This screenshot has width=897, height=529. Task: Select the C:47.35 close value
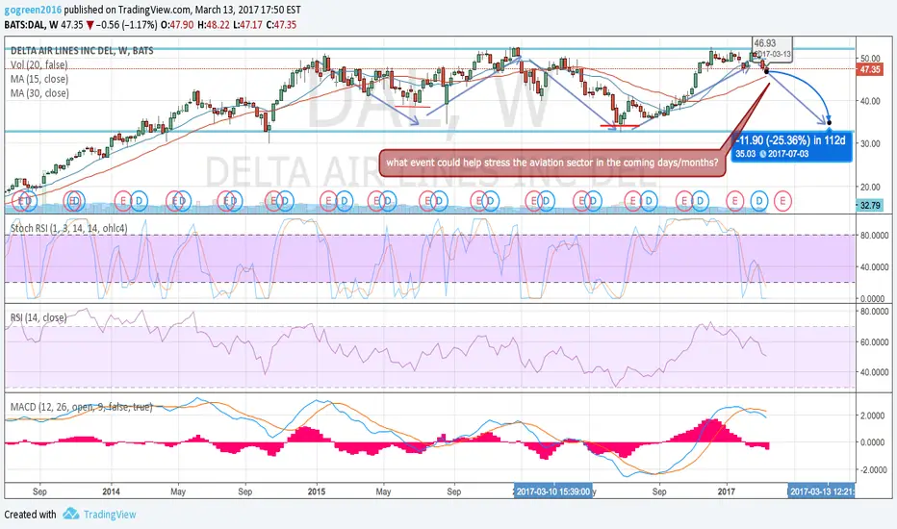click(281, 25)
